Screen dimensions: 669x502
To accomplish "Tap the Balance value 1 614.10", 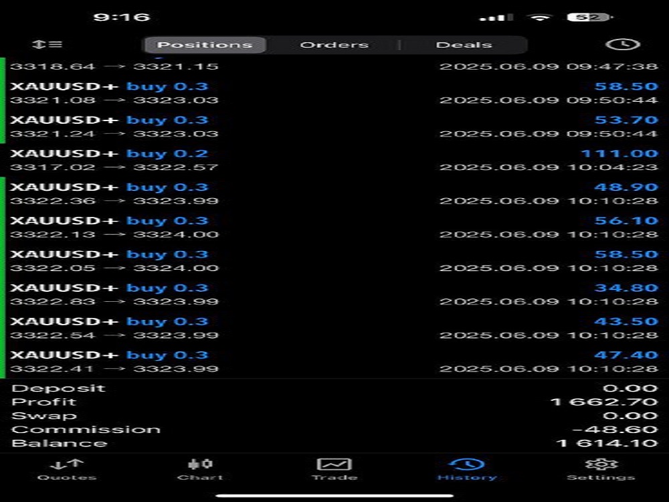I will (607, 444).
